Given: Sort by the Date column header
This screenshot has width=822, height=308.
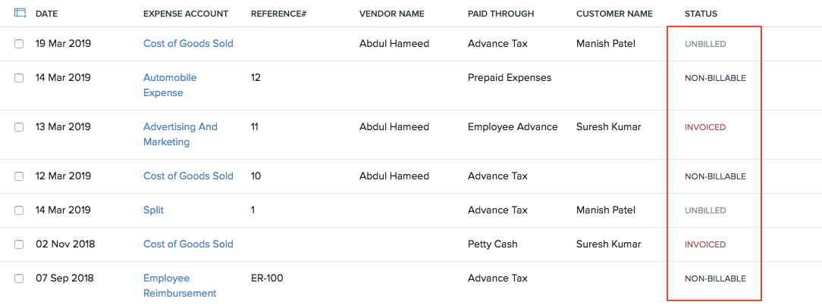Looking at the screenshot, I should [46, 14].
